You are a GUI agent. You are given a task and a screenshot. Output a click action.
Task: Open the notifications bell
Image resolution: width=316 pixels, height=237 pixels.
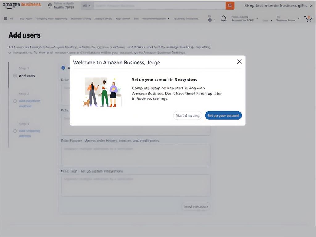223,19
